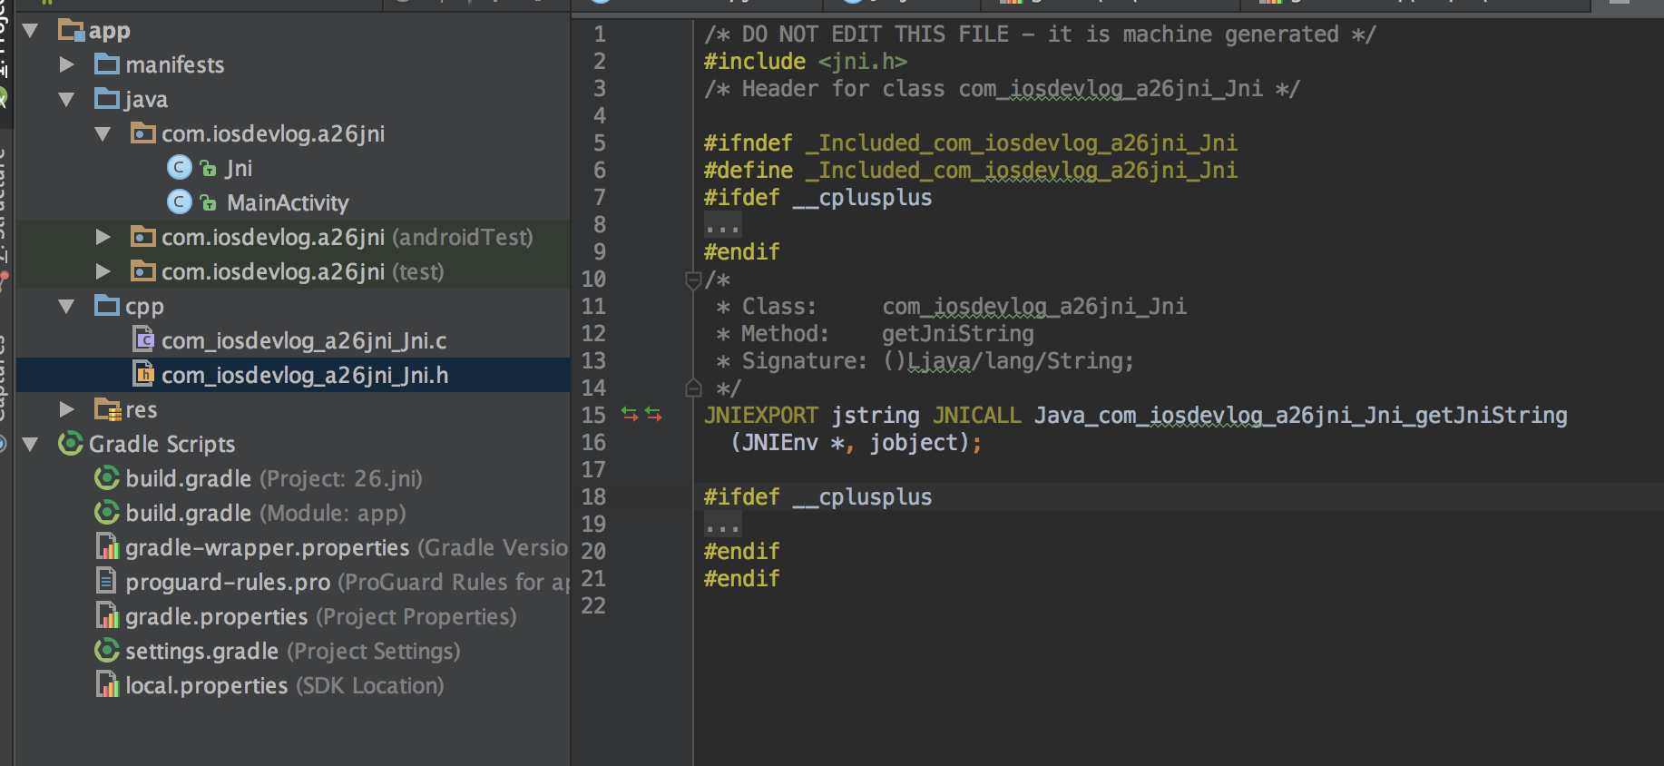Click the main package icon above the Jni class
The height and width of the screenshot is (766, 1664).
143,133
